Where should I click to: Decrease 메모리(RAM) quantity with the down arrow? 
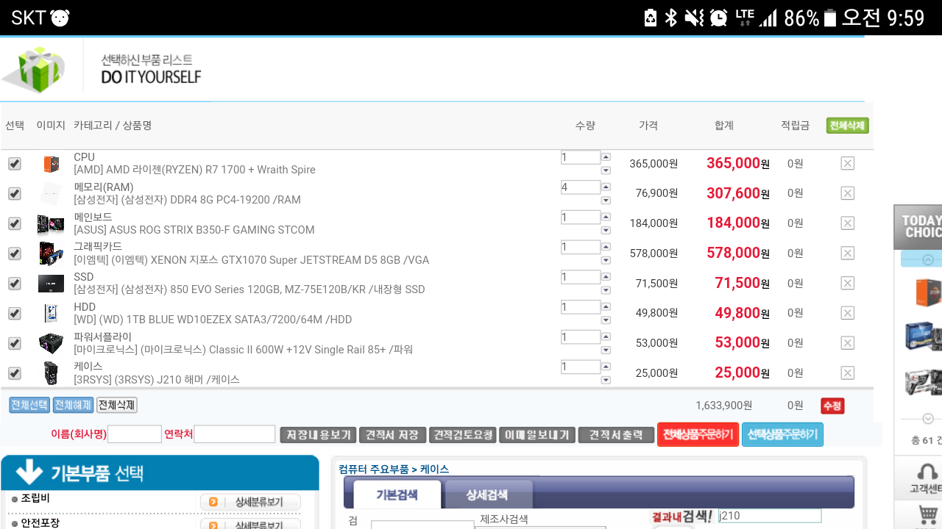click(x=606, y=201)
